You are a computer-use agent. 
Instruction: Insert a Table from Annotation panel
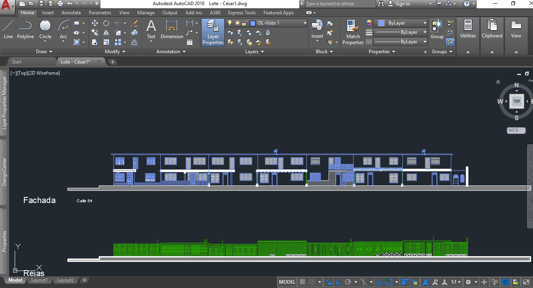[x=190, y=42]
